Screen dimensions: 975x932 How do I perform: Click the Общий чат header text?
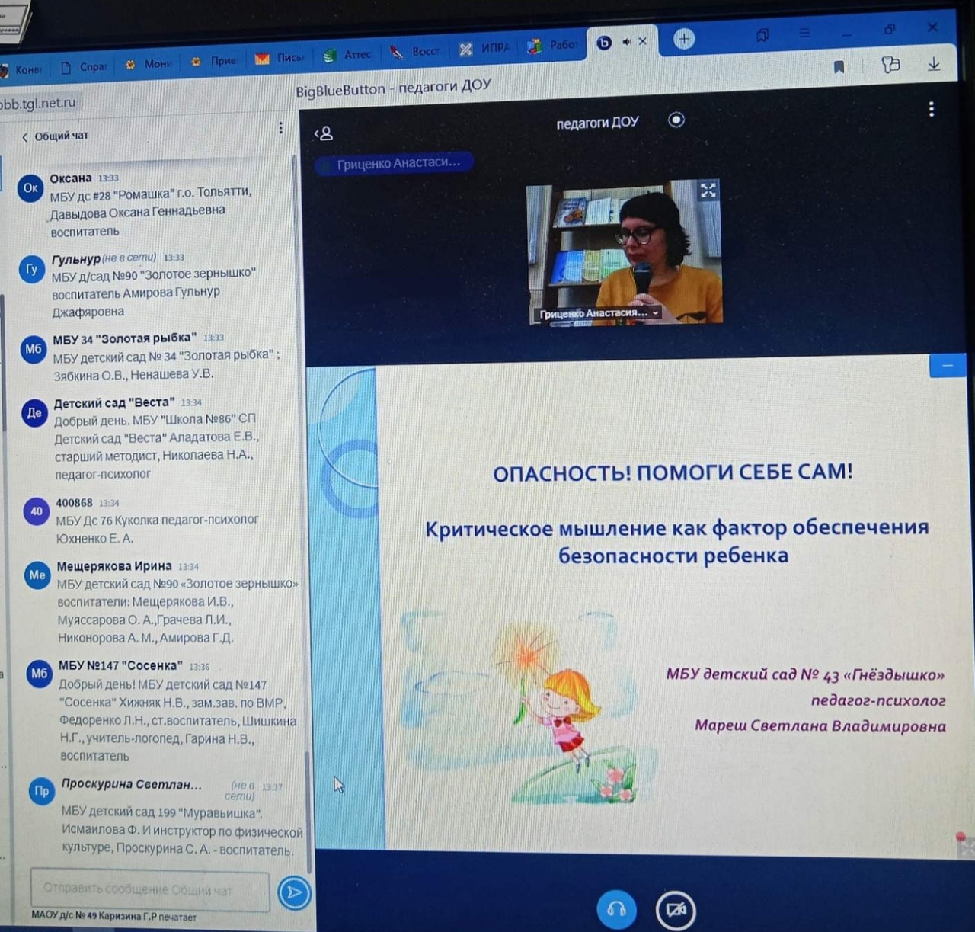(x=61, y=136)
